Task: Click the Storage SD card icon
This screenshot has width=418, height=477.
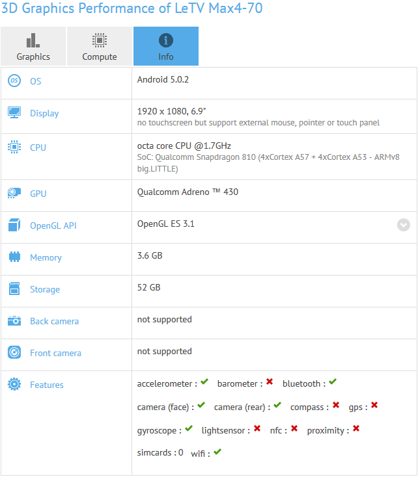Action: [14, 289]
